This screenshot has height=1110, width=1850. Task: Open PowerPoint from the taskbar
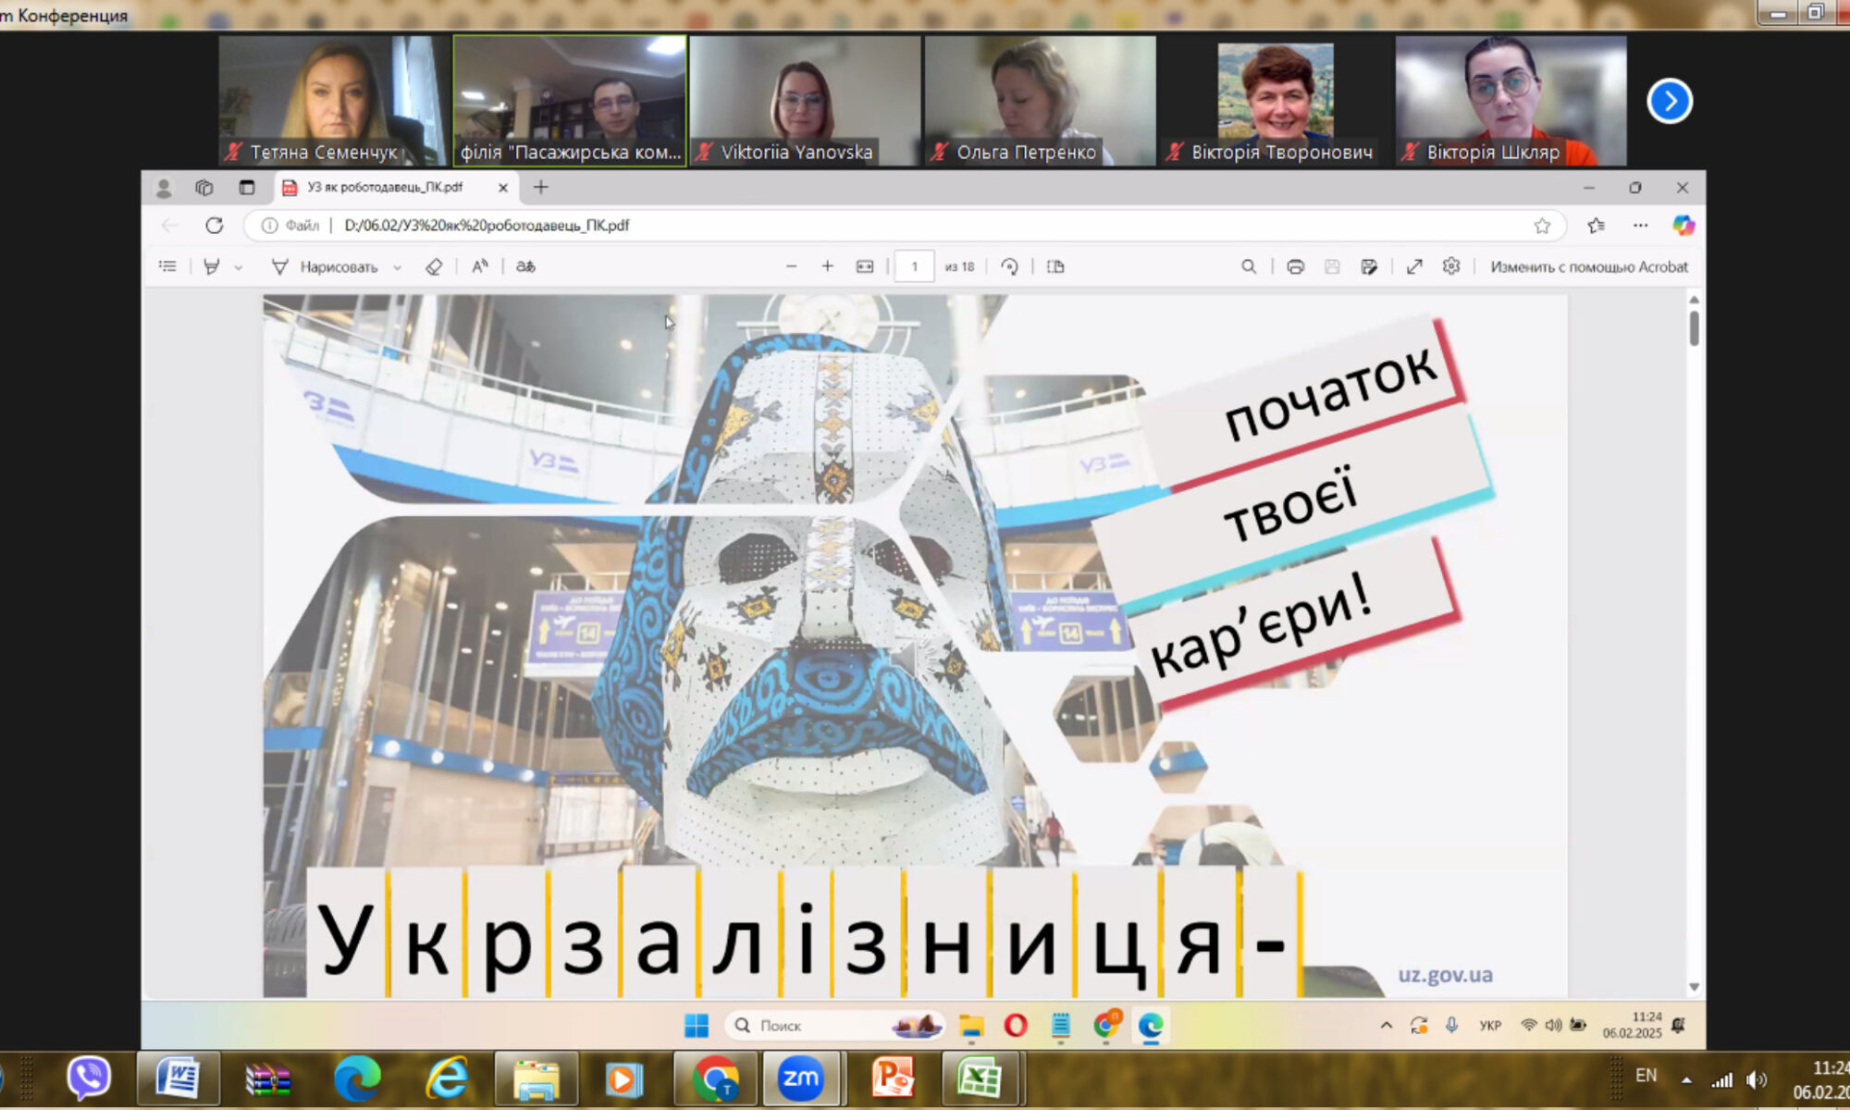pos(893,1078)
